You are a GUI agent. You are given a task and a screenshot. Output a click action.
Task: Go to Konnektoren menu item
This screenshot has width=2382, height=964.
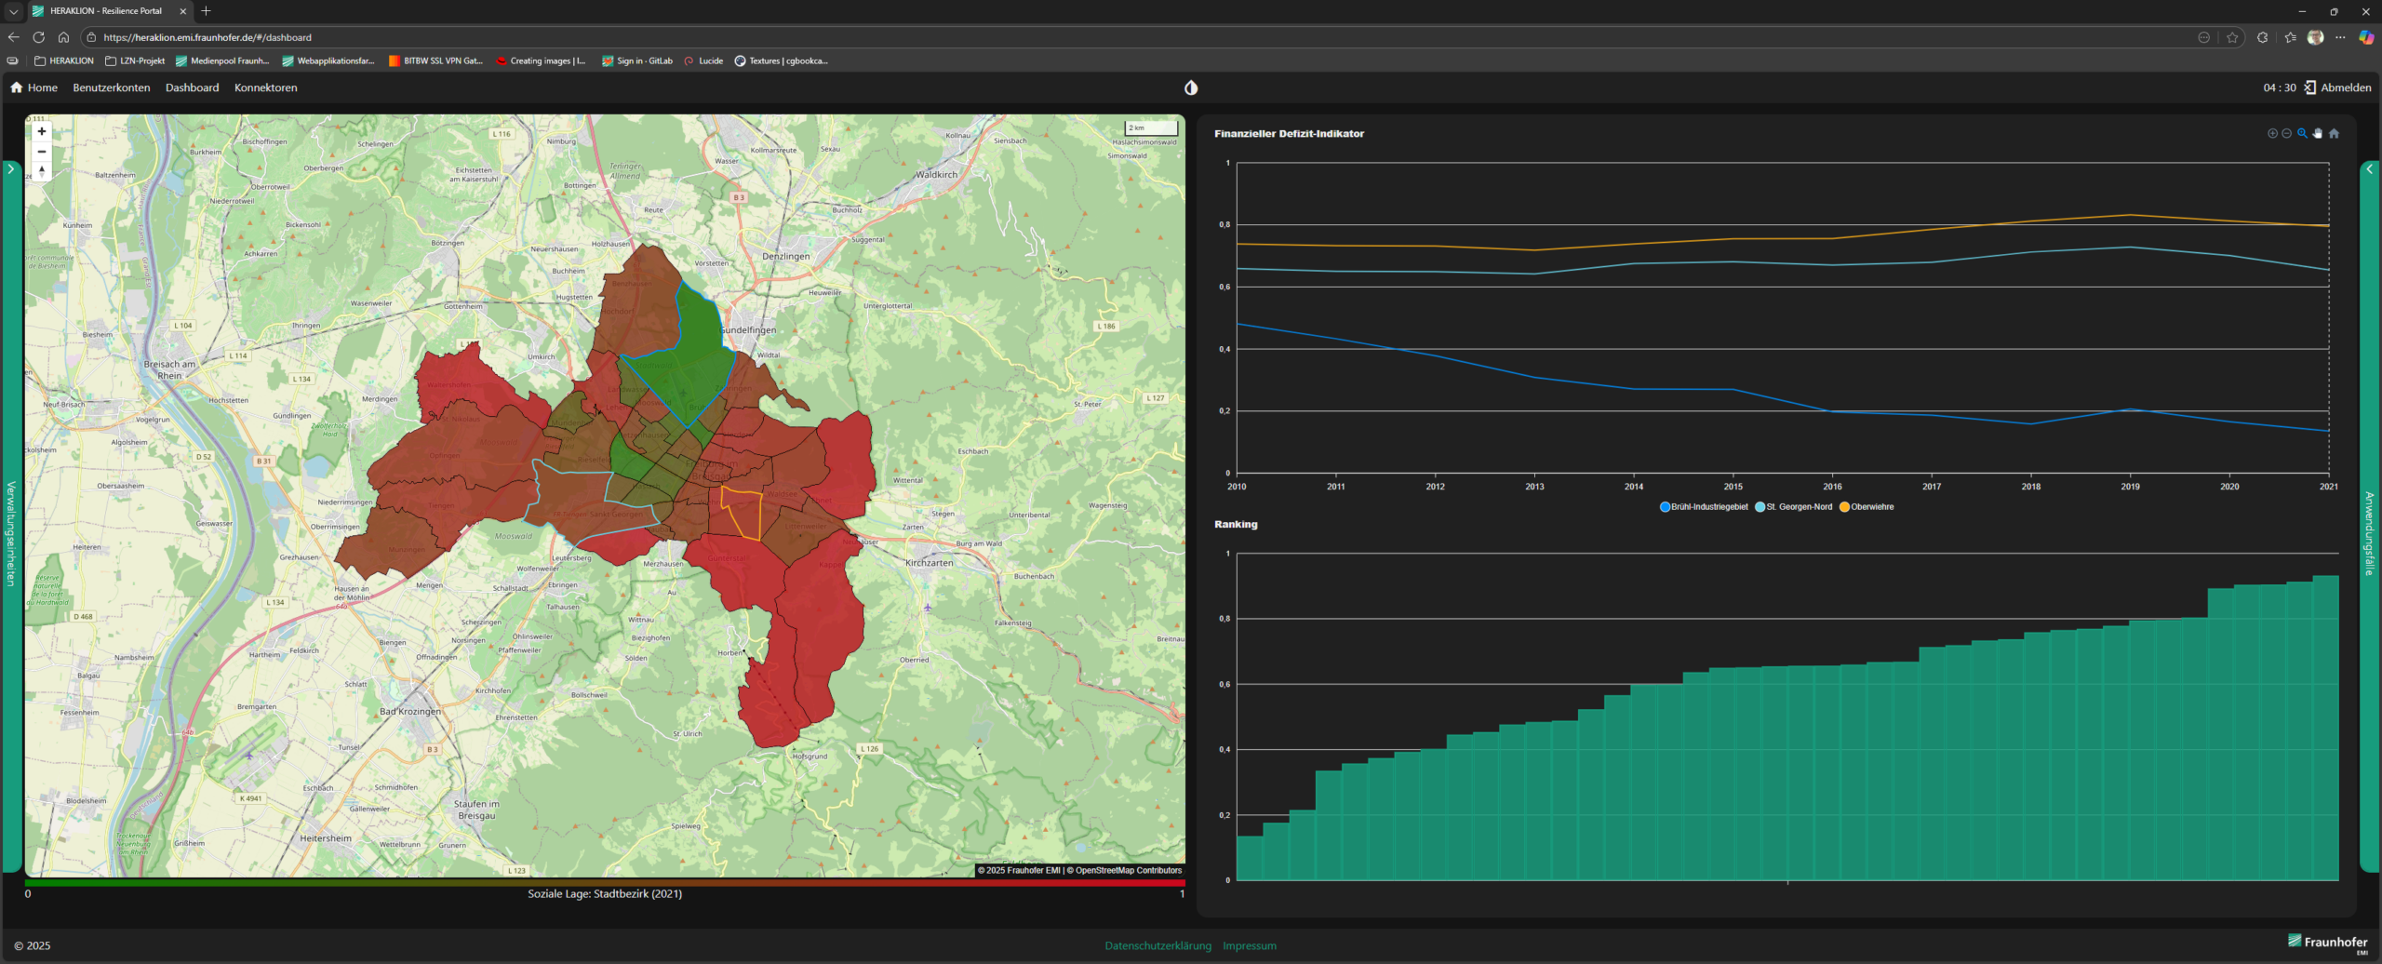pyautogui.click(x=266, y=87)
